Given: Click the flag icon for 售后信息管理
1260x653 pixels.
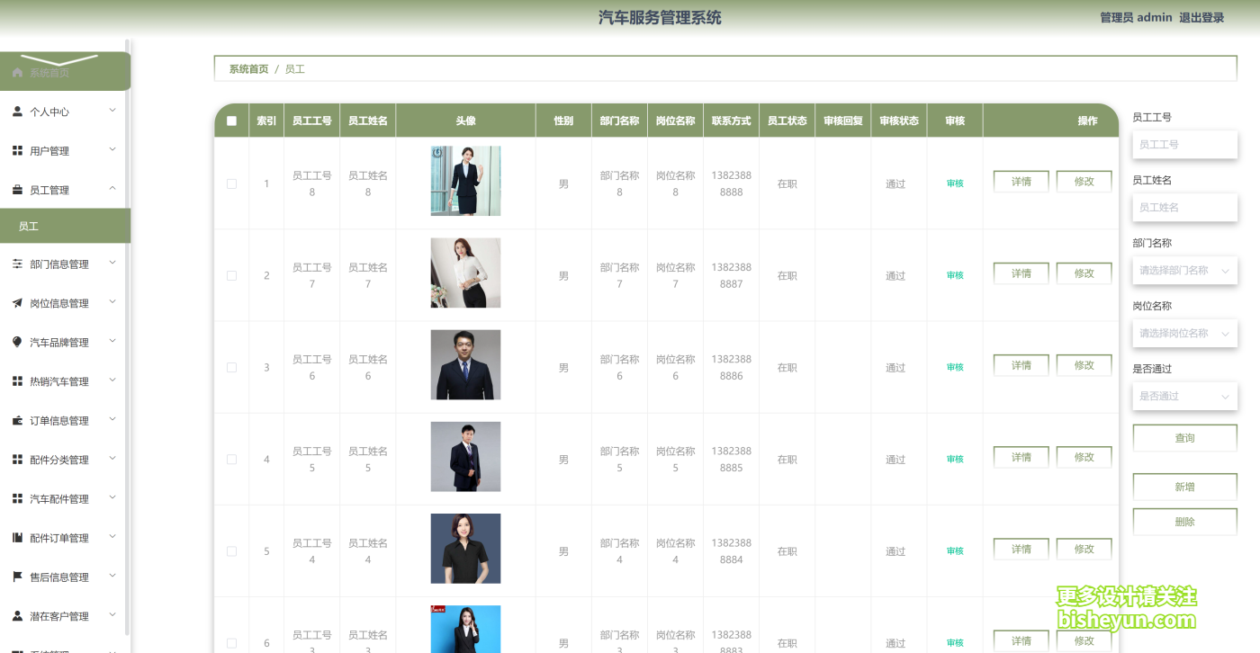Looking at the screenshot, I should point(17,577).
